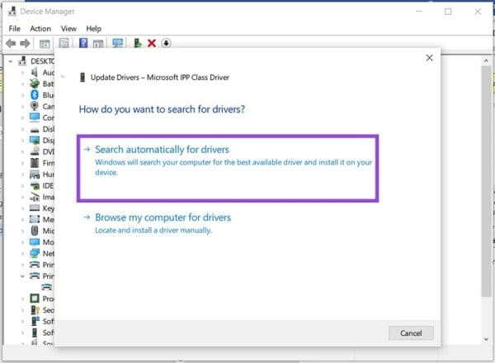Expand the Audio device category
Image resolution: width=495 pixels, height=363 pixels.
point(22,72)
